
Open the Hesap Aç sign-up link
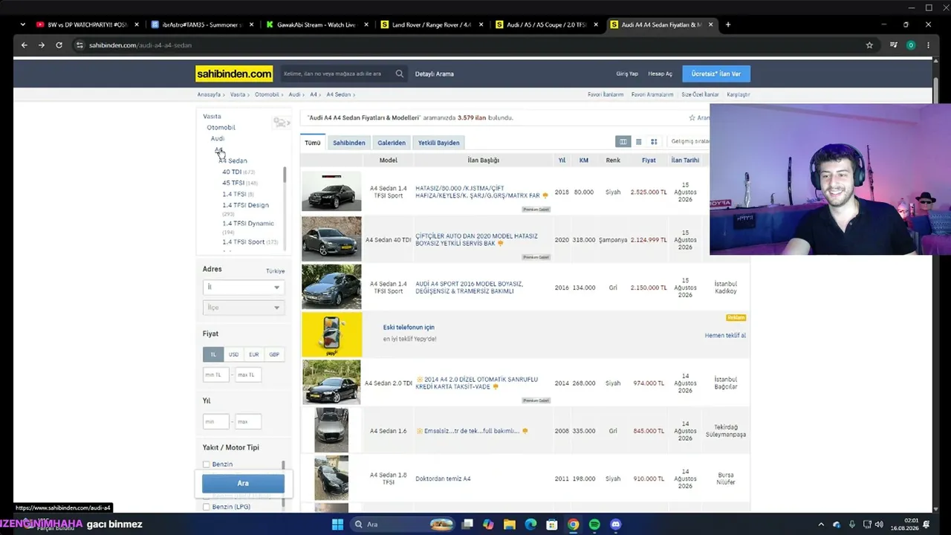[660, 74]
